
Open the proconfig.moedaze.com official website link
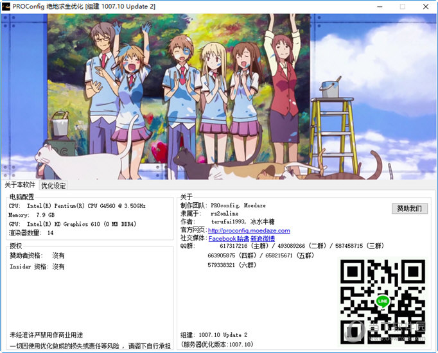(x=249, y=230)
